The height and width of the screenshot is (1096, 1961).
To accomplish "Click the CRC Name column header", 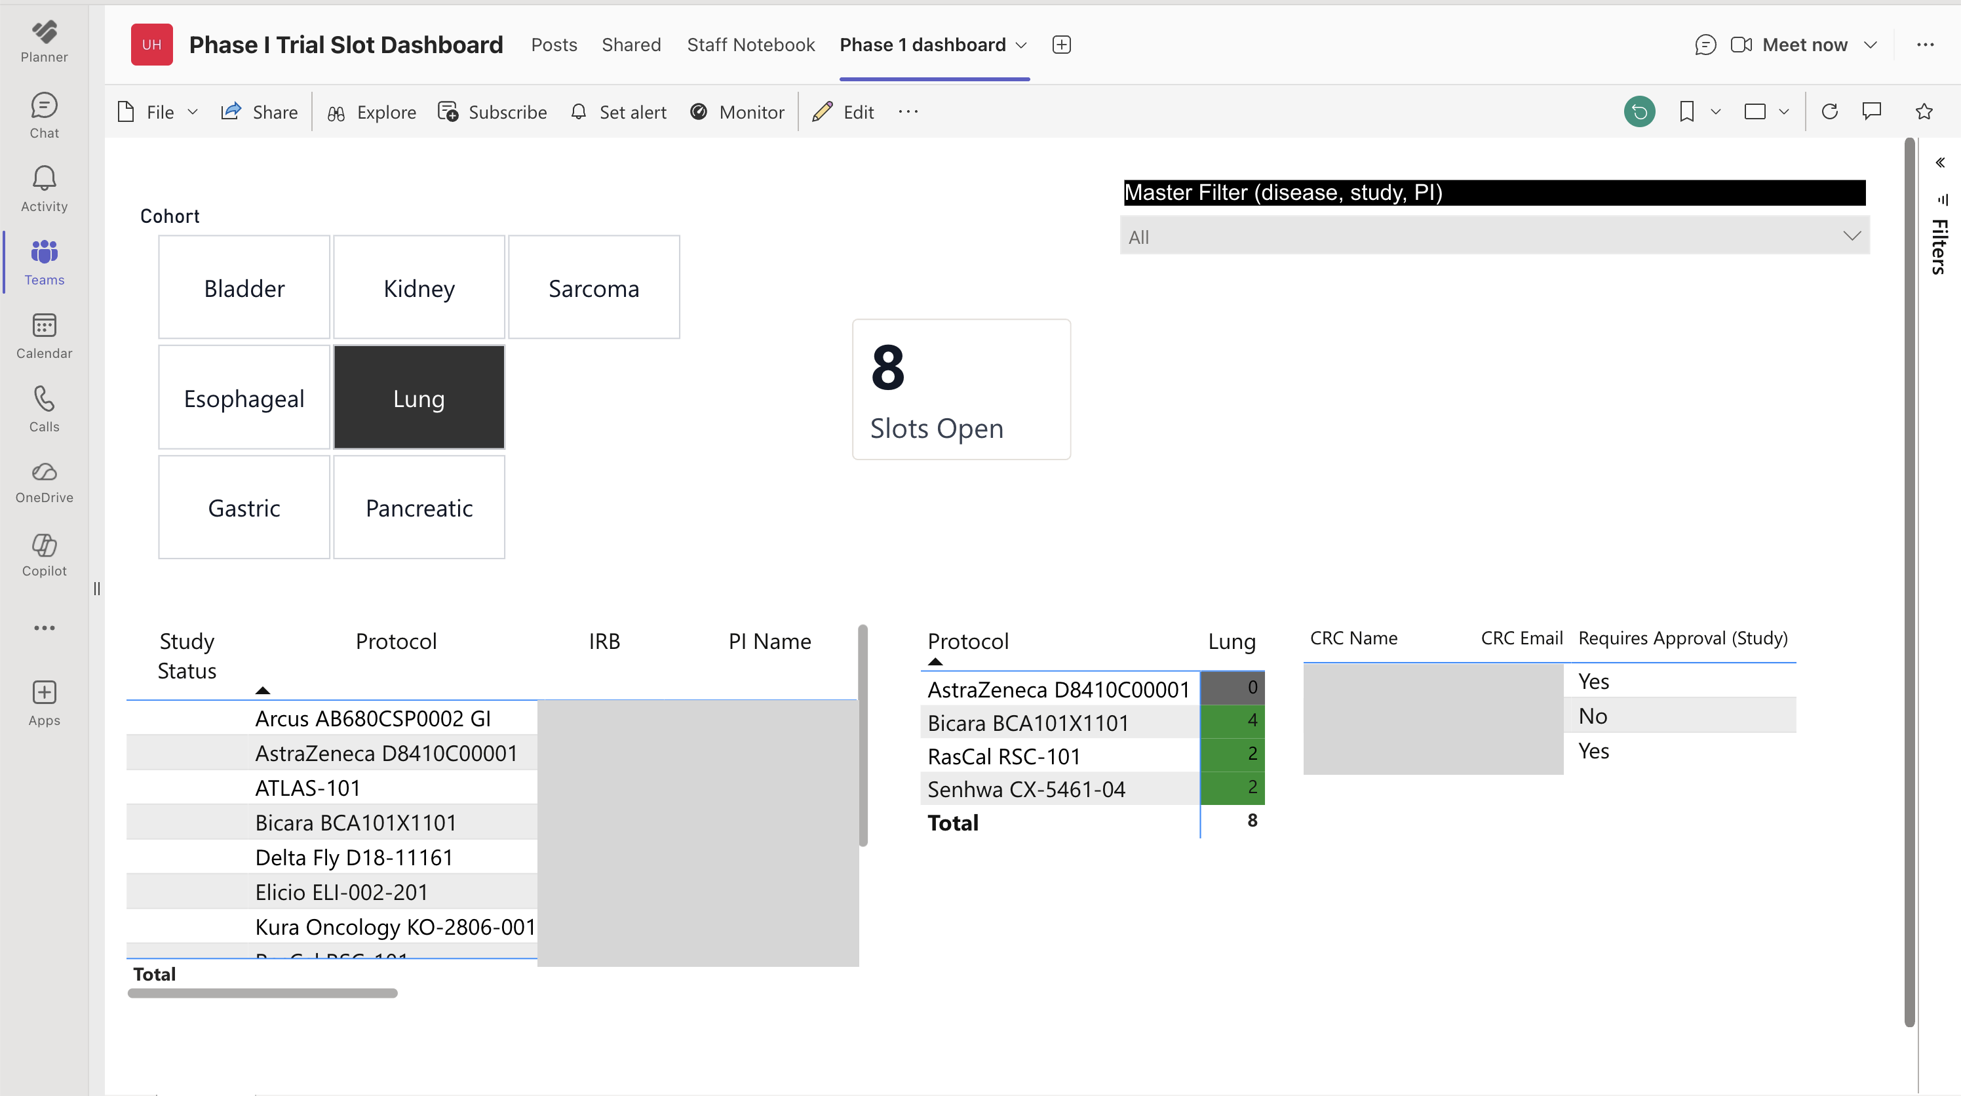I will coord(1353,638).
